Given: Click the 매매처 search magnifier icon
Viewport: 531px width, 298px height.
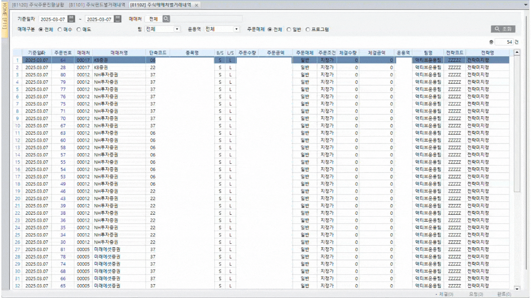Looking at the screenshot, I should tap(166, 19).
